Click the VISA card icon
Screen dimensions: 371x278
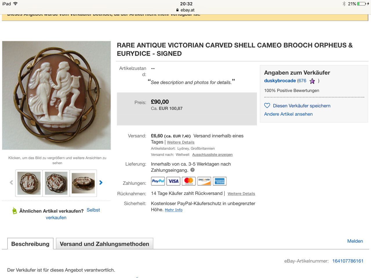click(173, 181)
